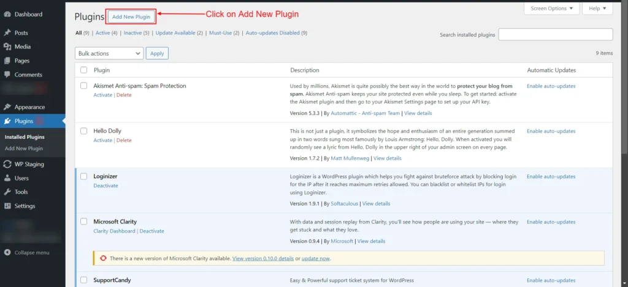
Task: Check the SupportCandy plugin checkbox
Action: pyautogui.click(x=83, y=280)
